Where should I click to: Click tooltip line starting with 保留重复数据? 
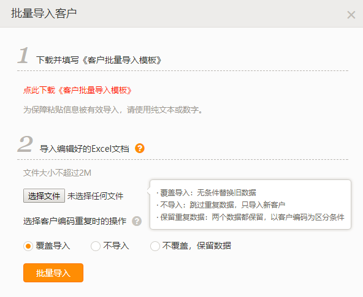coord(251,217)
